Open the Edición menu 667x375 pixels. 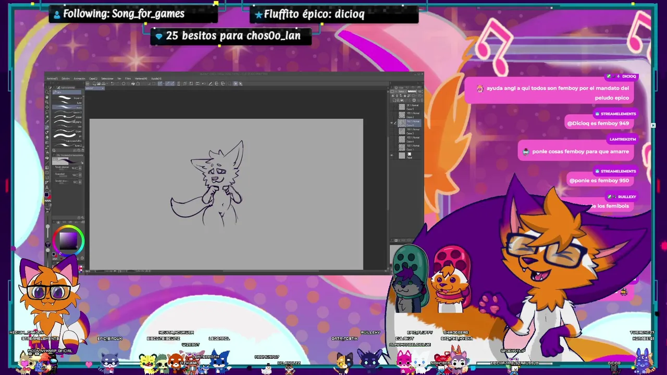[x=66, y=79]
